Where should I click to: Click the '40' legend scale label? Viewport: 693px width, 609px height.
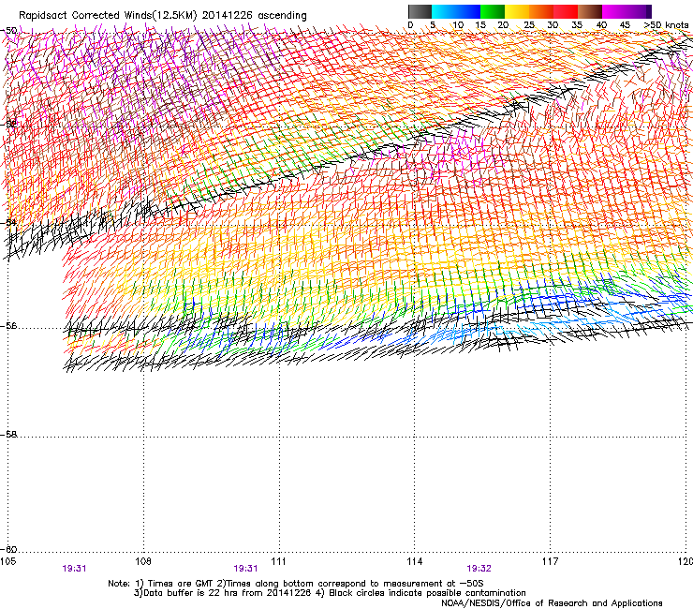601,25
